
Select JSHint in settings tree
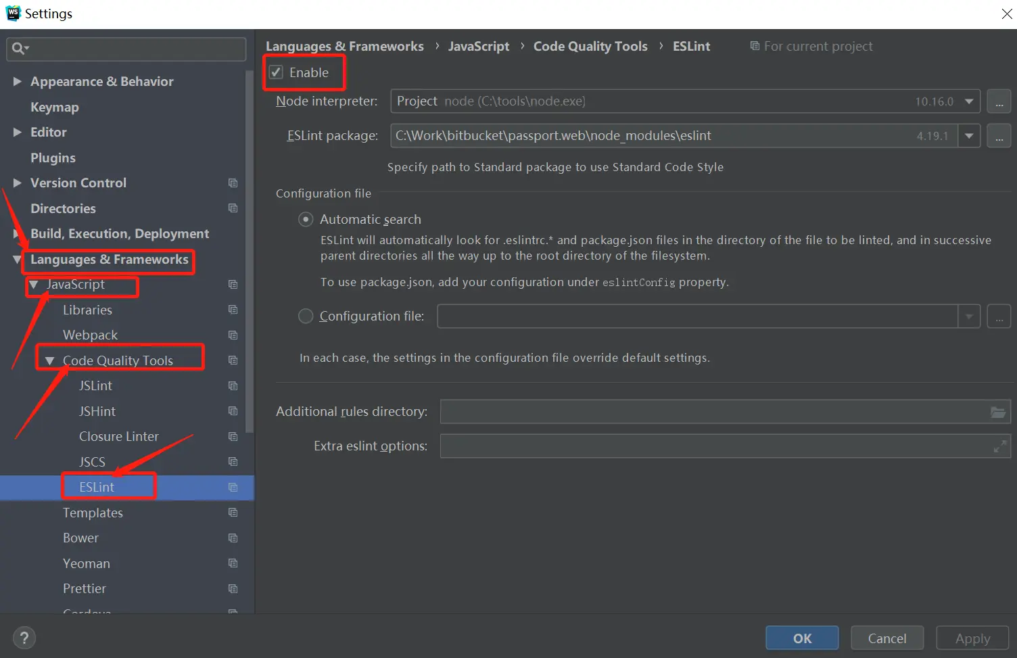[97, 411]
